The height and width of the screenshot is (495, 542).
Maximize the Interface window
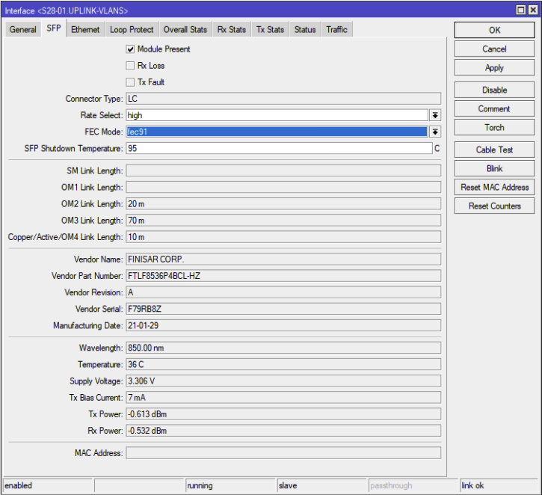(521, 10)
